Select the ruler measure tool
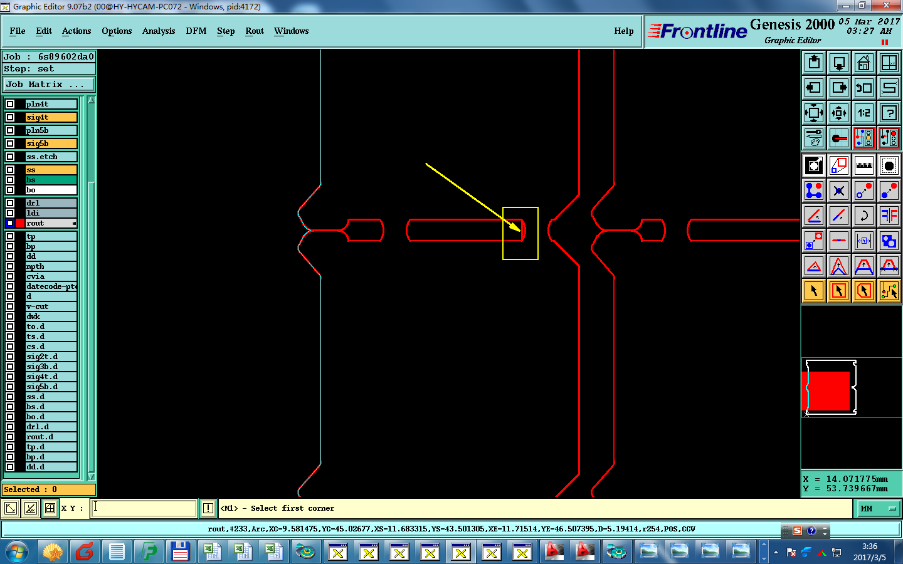Image resolution: width=903 pixels, height=564 pixels. (864, 165)
